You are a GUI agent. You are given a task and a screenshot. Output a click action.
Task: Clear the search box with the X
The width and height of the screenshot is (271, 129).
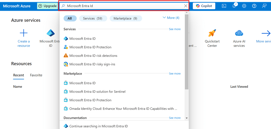185,6
